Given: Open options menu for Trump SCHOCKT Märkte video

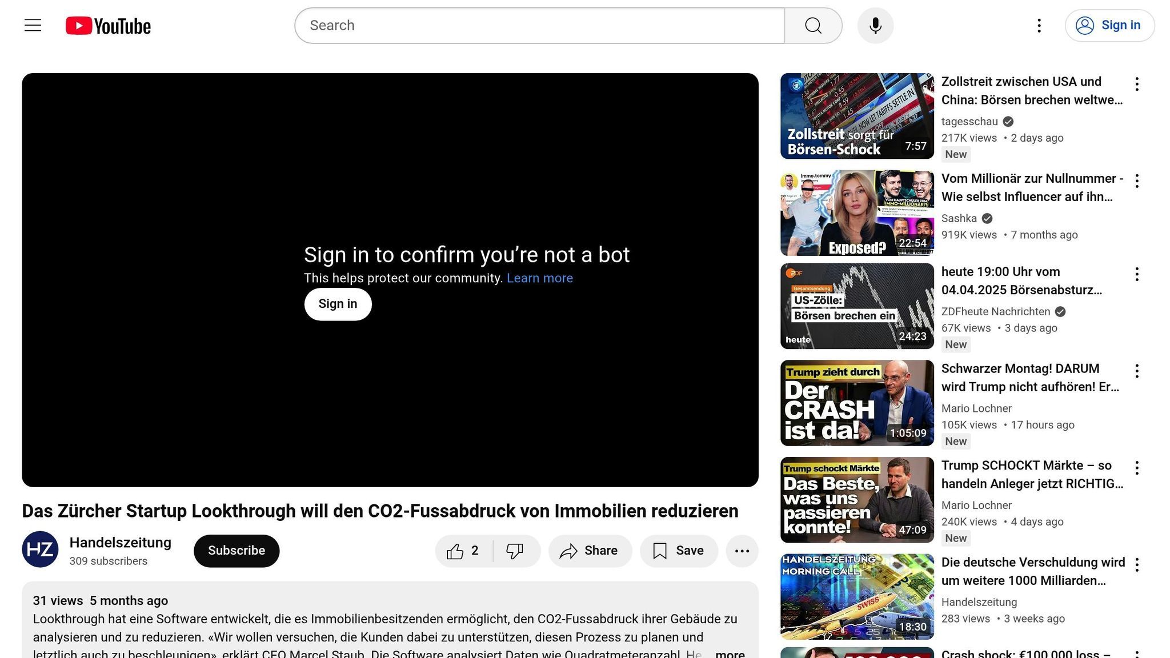Looking at the screenshot, I should click(x=1137, y=468).
